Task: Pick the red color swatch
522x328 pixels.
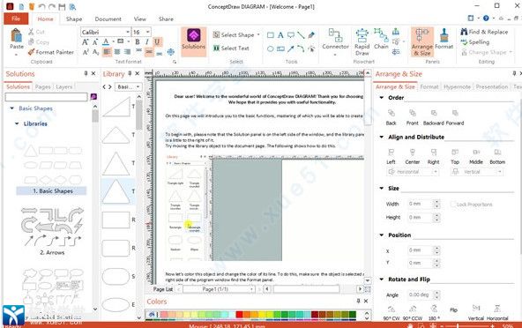Action: 239,315
